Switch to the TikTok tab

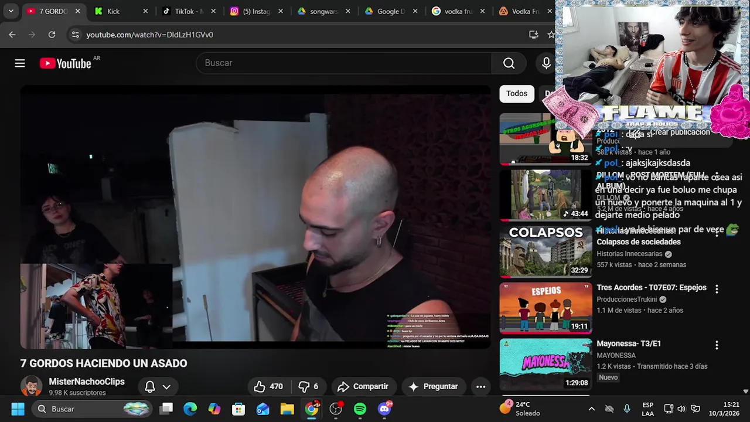click(x=188, y=11)
